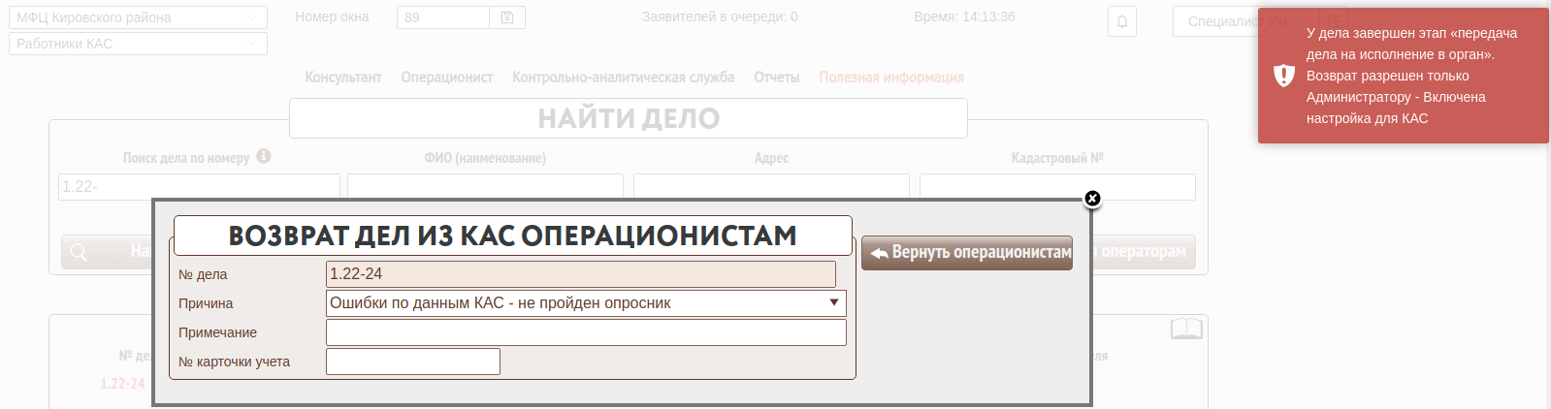Focus the № карточки учета field

click(413, 362)
